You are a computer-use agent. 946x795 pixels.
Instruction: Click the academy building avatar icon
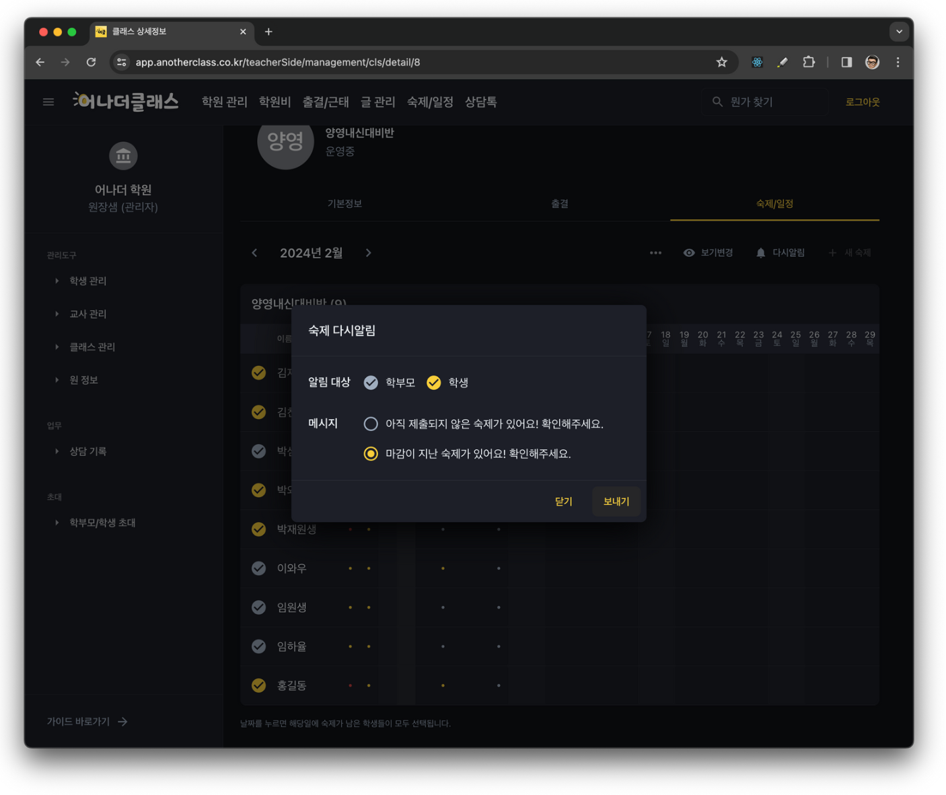(123, 156)
